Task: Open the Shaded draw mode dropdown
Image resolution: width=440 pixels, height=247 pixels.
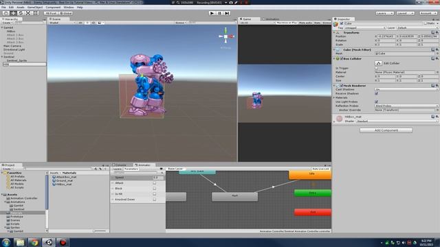Action: pyautogui.click(x=62, y=23)
